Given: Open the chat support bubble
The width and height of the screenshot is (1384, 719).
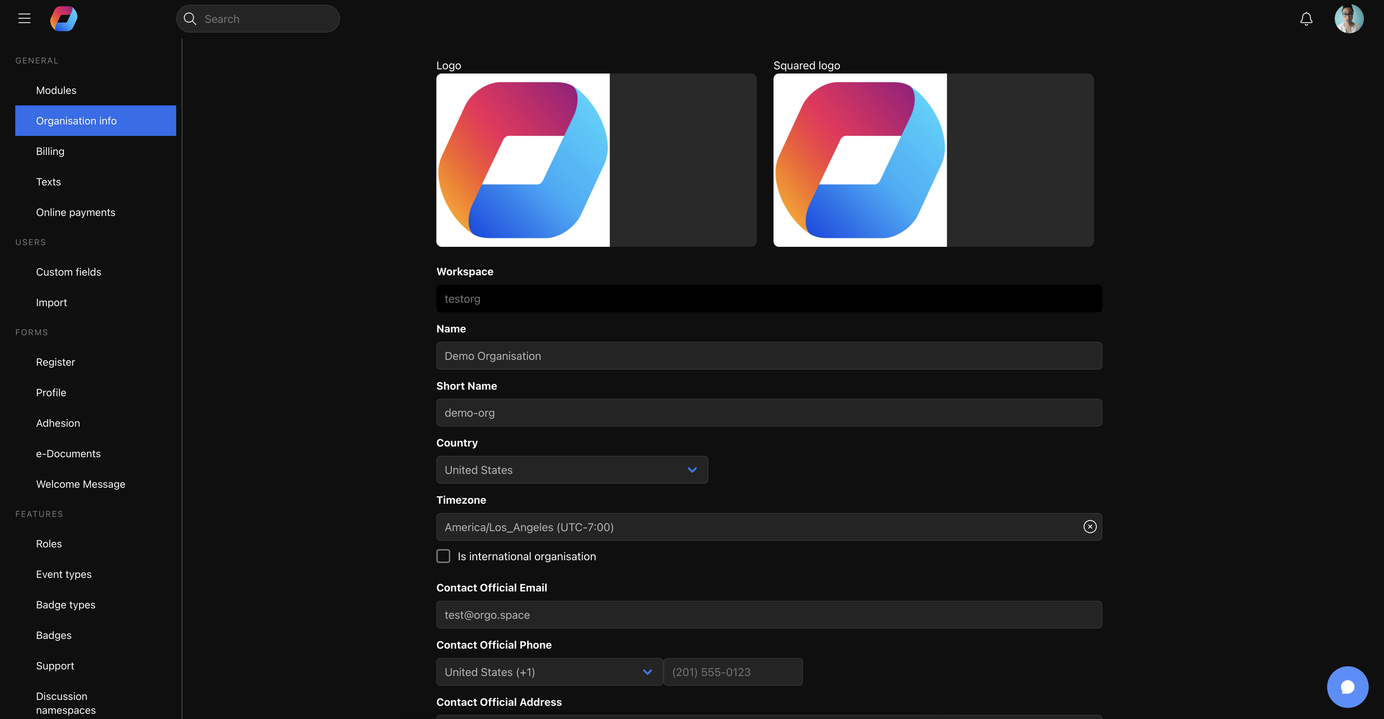Looking at the screenshot, I should (1347, 687).
